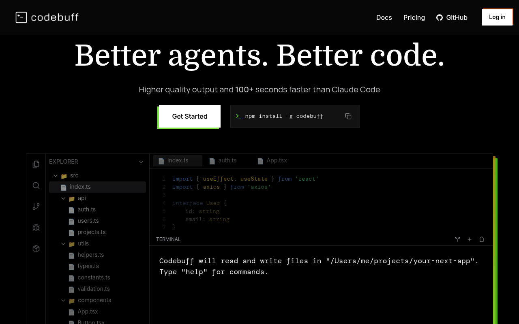Open the GitHub link text
The width and height of the screenshot is (519, 324).
457,17
